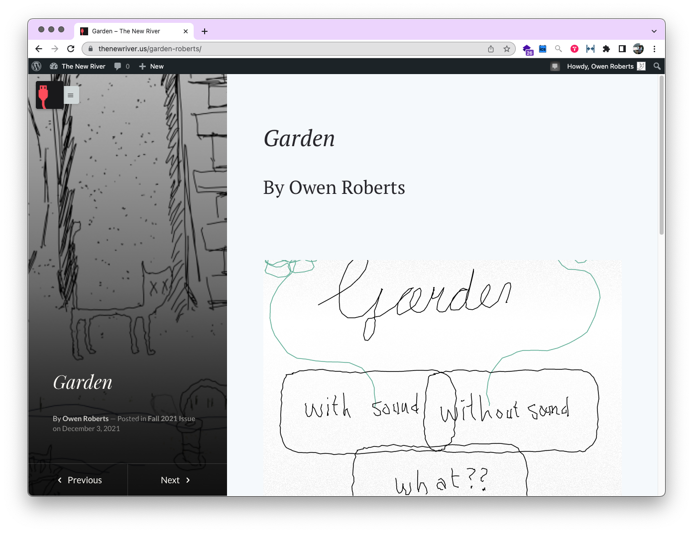Expand the Howdy, Owen Roberts account menu
The width and height of the screenshot is (693, 533).
coord(605,66)
